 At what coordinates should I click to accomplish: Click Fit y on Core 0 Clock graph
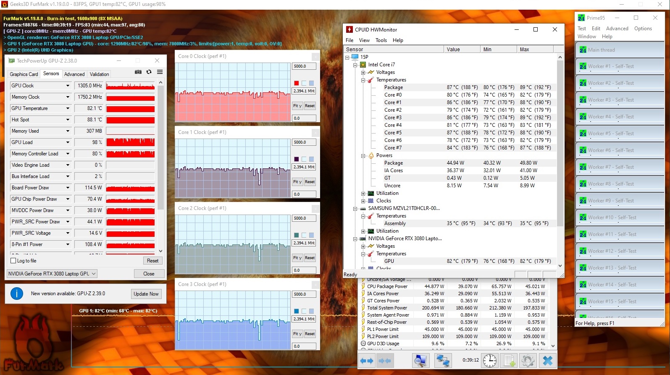297,106
